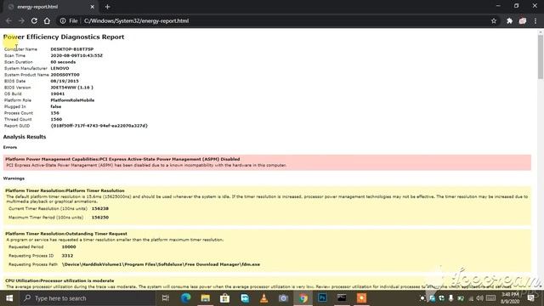The width and height of the screenshot is (544, 306).
Task: Click OS Build value 19041
Action: 58,94
